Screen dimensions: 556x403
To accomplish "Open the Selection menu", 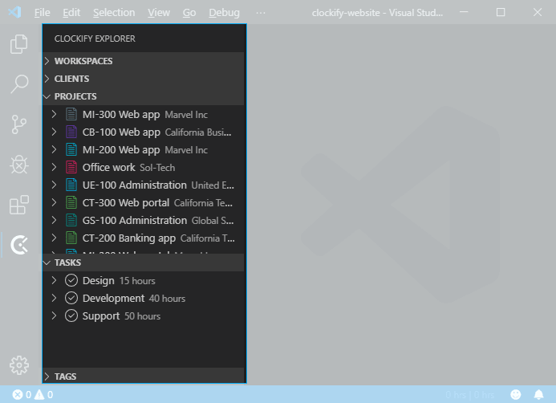I will 114,12.
